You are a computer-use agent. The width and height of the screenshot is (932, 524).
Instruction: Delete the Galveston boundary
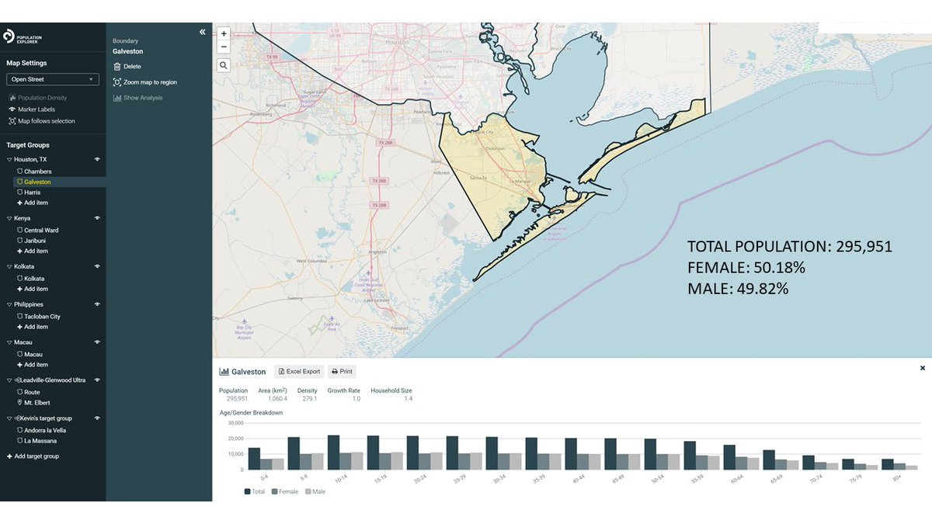[x=127, y=67]
